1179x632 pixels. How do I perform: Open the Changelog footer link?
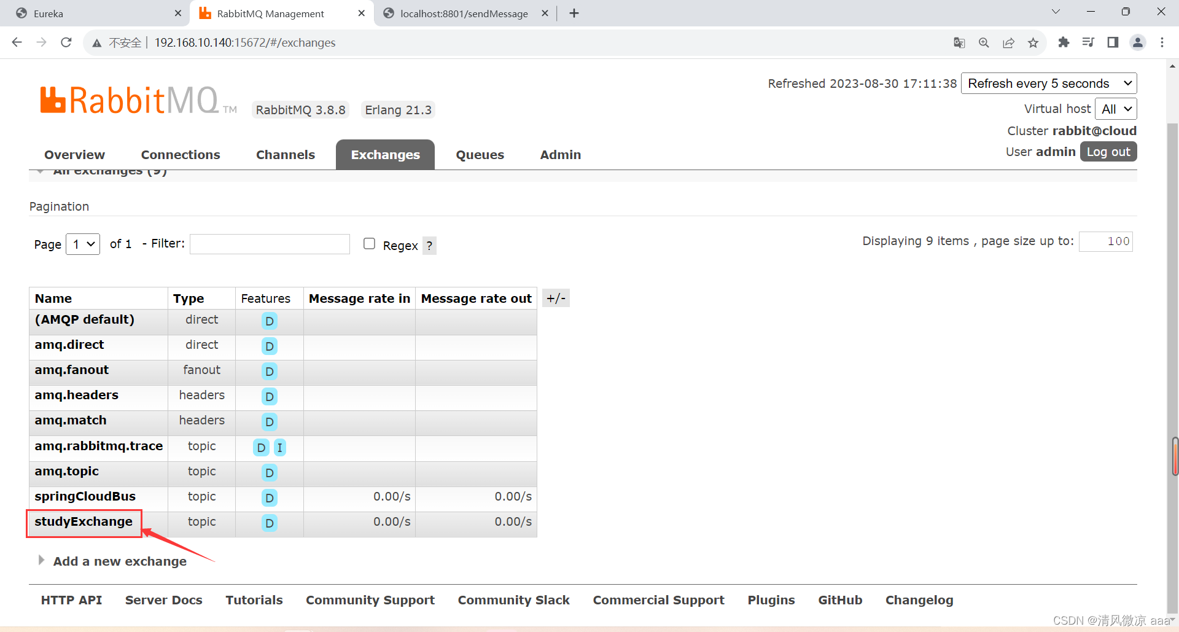click(919, 600)
